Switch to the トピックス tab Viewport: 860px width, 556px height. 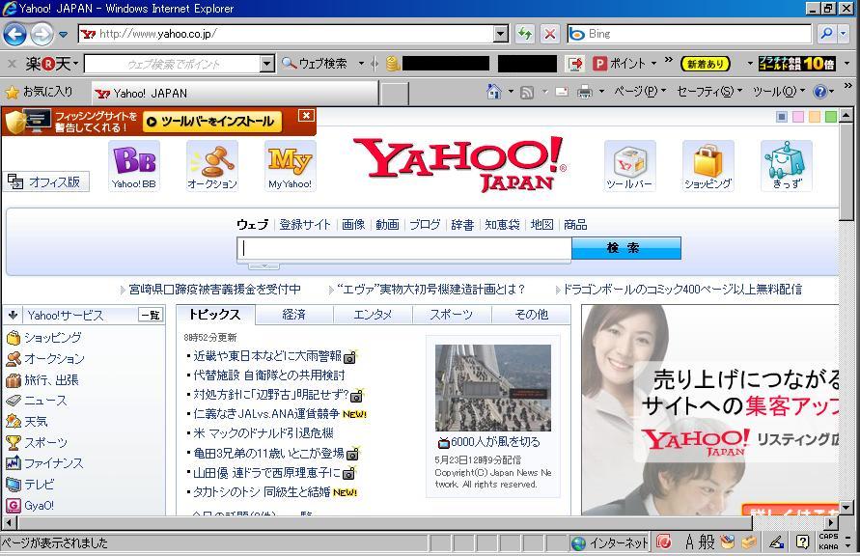pyautogui.click(x=215, y=315)
